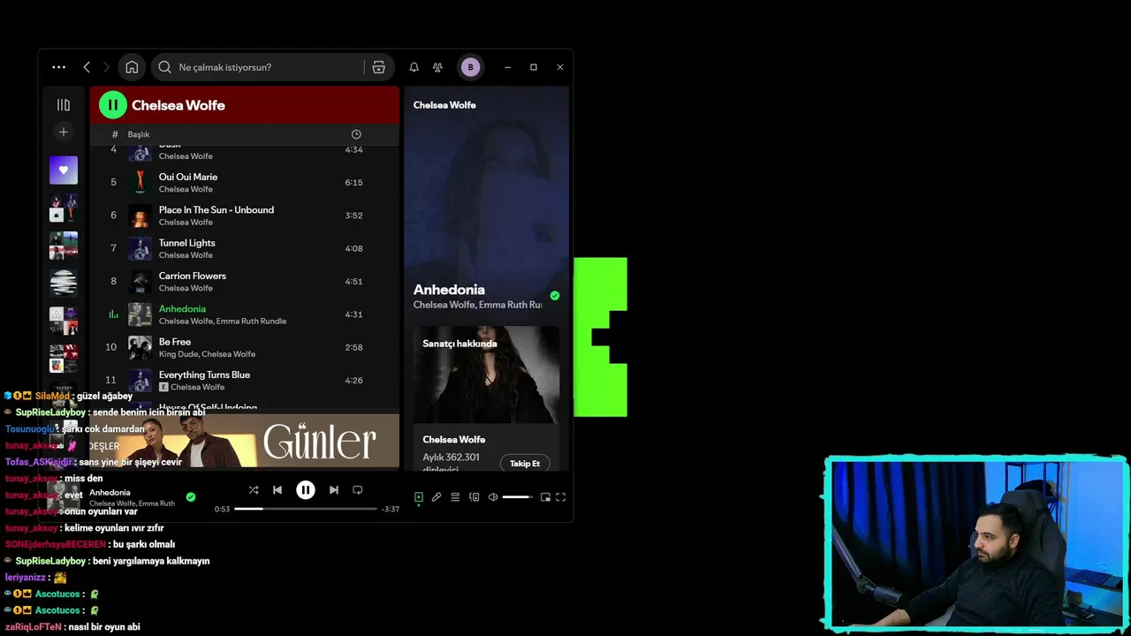Adjust the volume slider
This screenshot has height=636, width=1131.
pos(518,497)
